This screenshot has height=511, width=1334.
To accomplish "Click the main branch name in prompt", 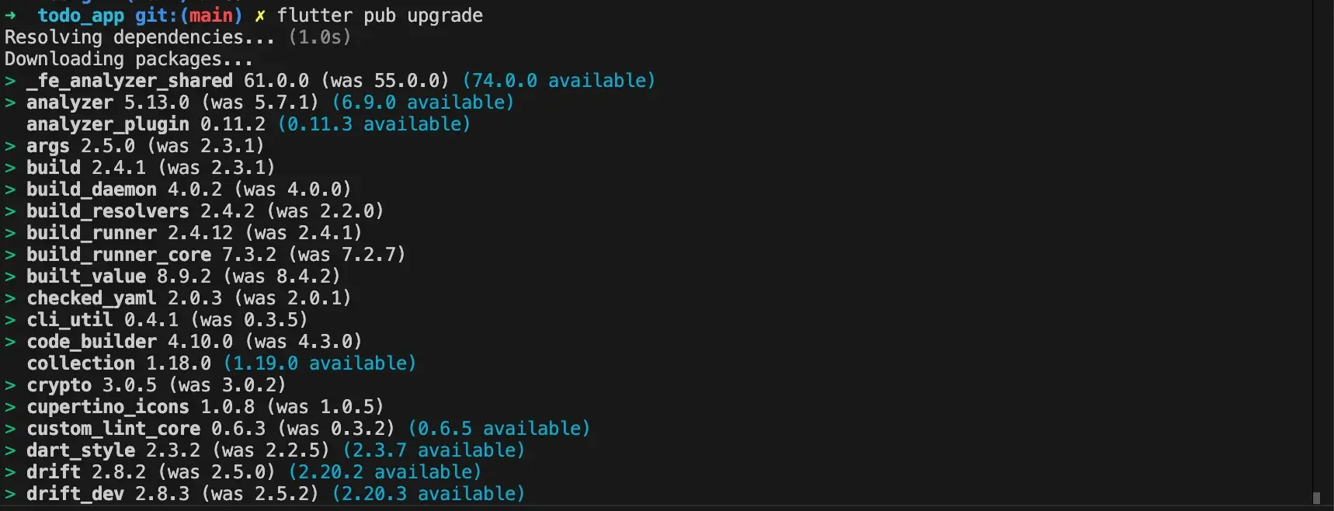I will tap(210, 16).
